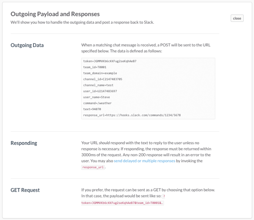Image resolution: width=254 pixels, height=220 pixels.
Task: Open the send delayed or multiple responses link
Action: point(144,161)
